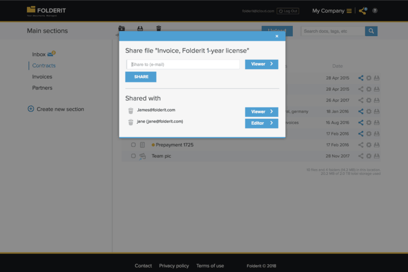
Task: Open the Privacy policy footer link
Action: 174,266
